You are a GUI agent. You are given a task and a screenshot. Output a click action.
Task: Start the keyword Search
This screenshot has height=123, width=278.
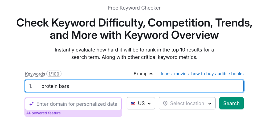point(231,103)
